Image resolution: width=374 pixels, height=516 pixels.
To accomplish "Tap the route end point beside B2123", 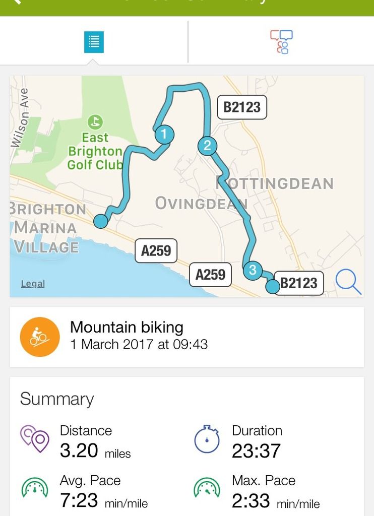I will pyautogui.click(x=273, y=286).
